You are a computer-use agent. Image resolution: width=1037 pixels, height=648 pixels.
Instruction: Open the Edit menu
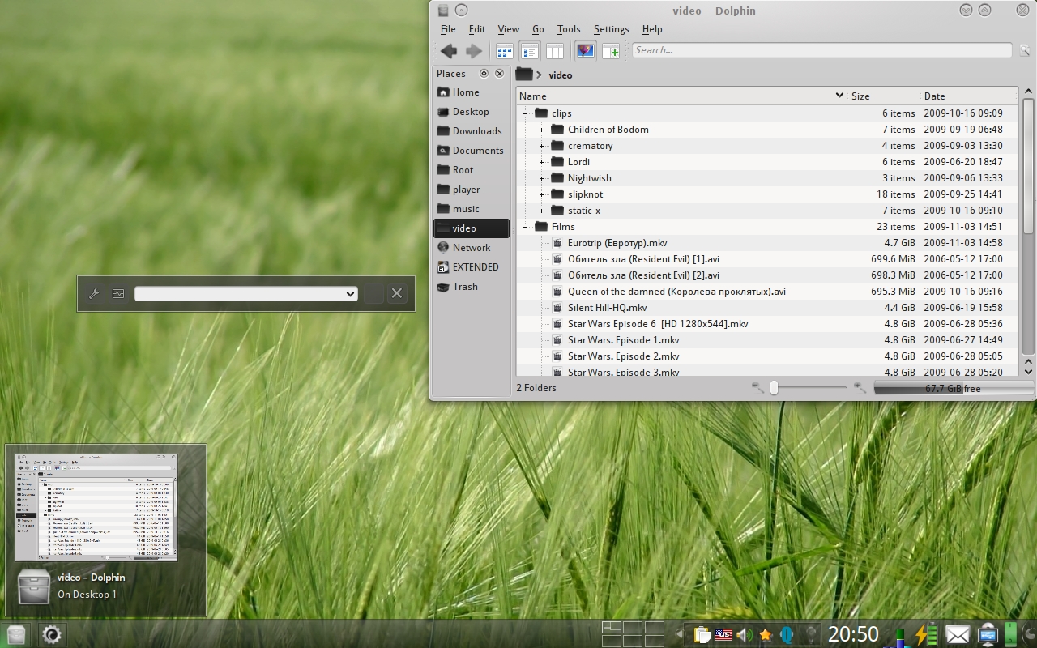[x=477, y=29]
